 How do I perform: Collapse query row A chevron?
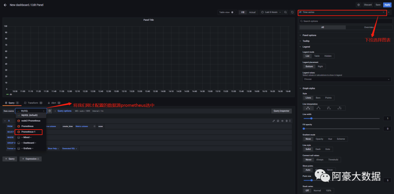[x=5, y=121]
